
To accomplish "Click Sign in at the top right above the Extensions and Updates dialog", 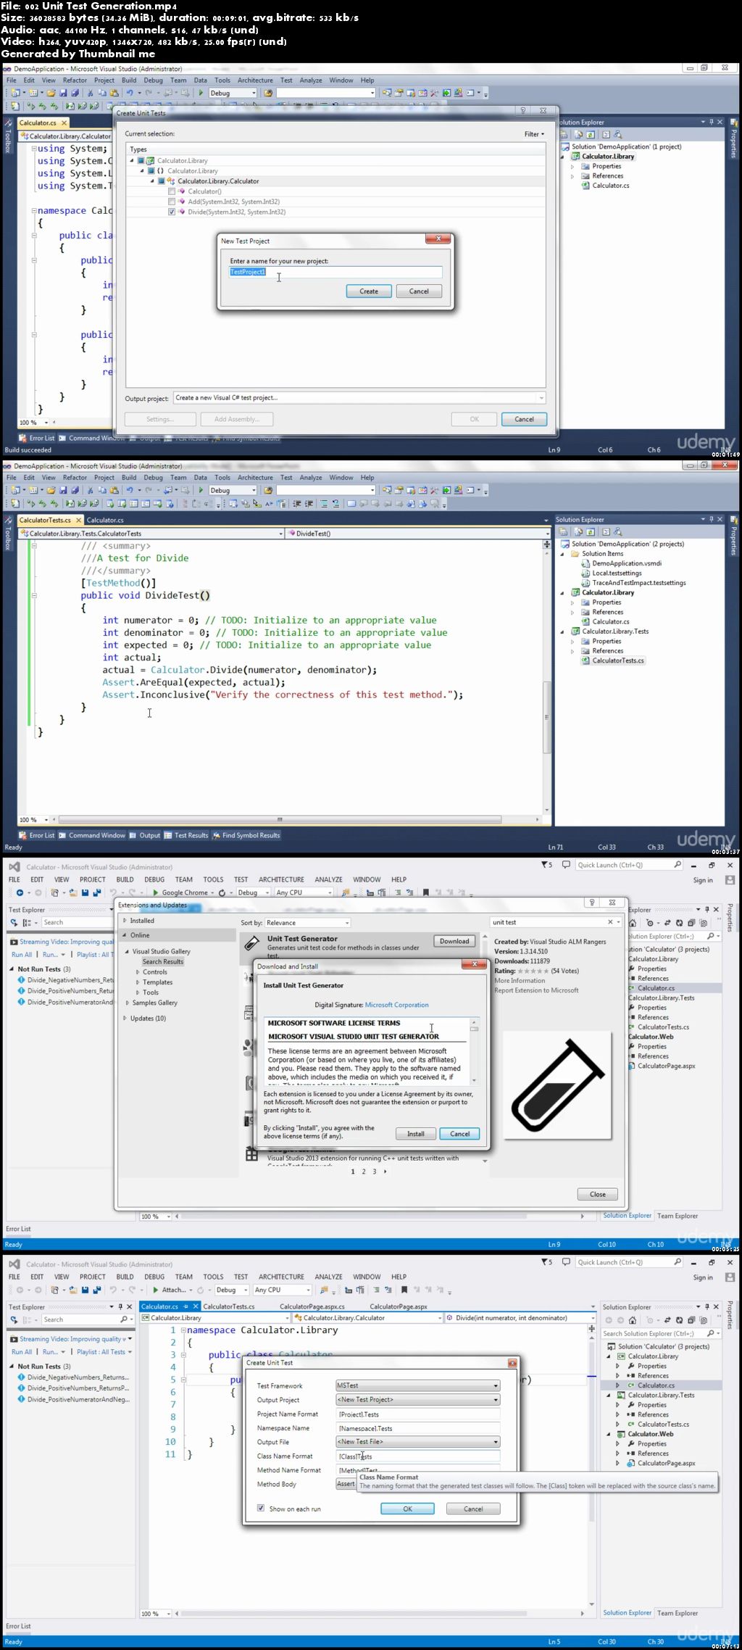I will [x=703, y=880].
